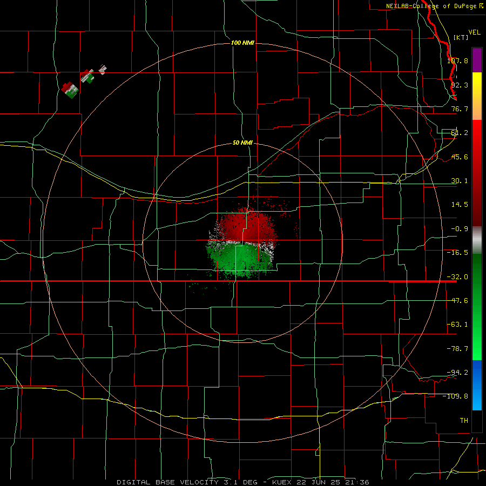
Task: Click the -0.9 legend value
Action: click(x=460, y=229)
